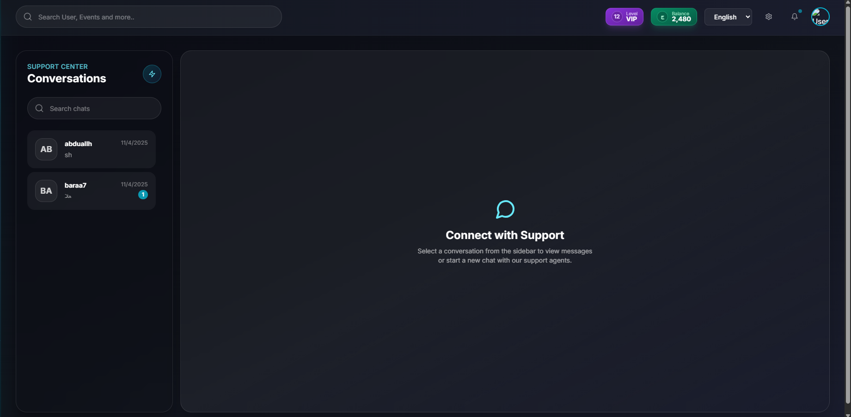The width and height of the screenshot is (851, 417).
Task: Click the language dropdown chevron arrow
Action: coord(747,17)
